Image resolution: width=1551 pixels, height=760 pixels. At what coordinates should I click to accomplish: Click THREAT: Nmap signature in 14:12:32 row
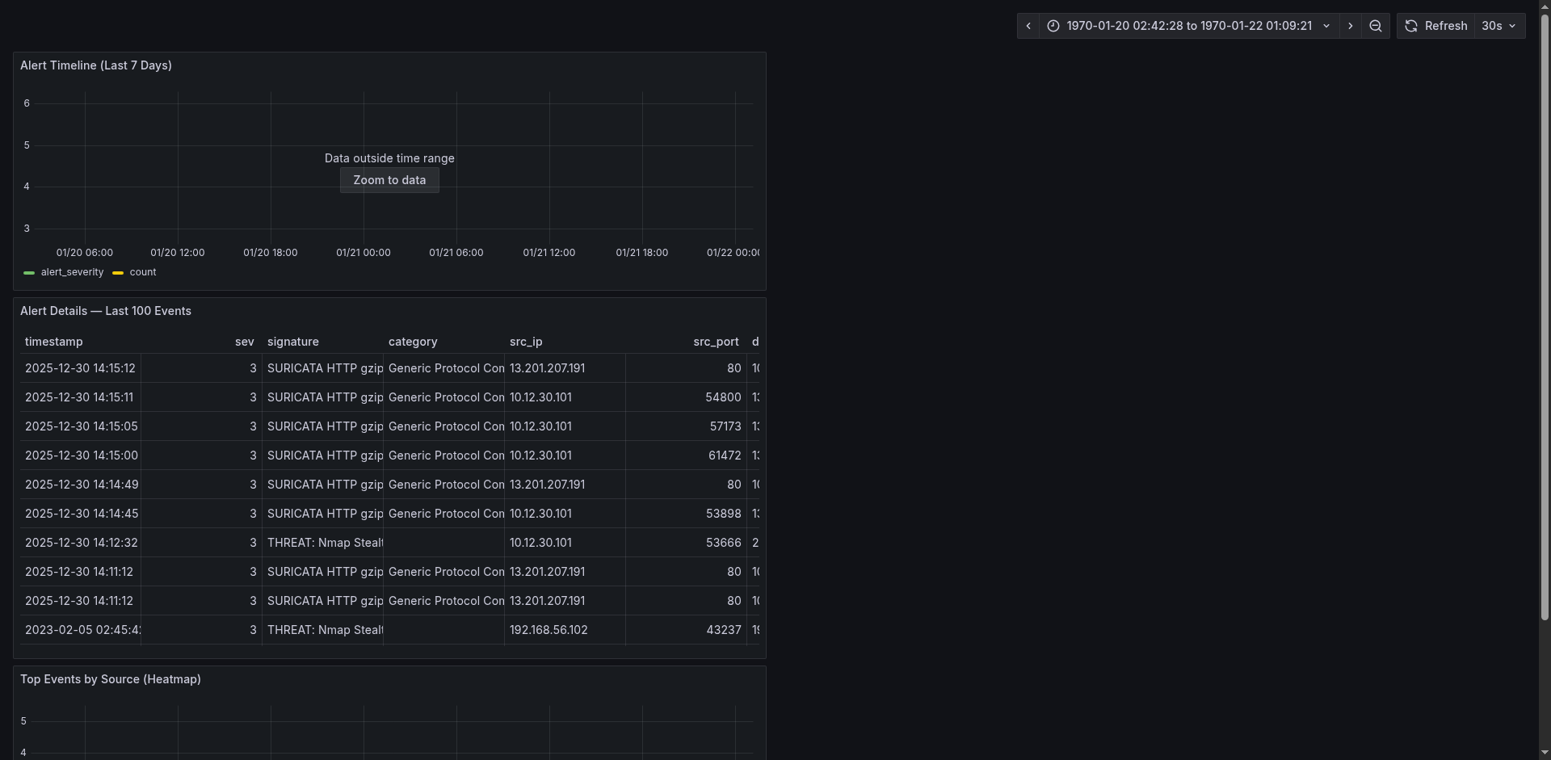pyautogui.click(x=322, y=543)
